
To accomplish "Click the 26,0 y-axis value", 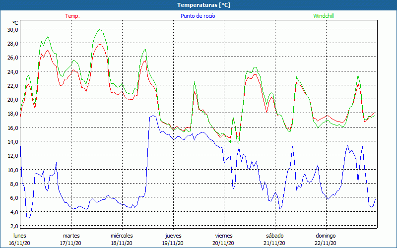I will point(13,57).
